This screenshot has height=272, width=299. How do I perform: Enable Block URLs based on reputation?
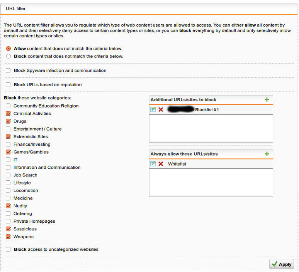coord(8,85)
